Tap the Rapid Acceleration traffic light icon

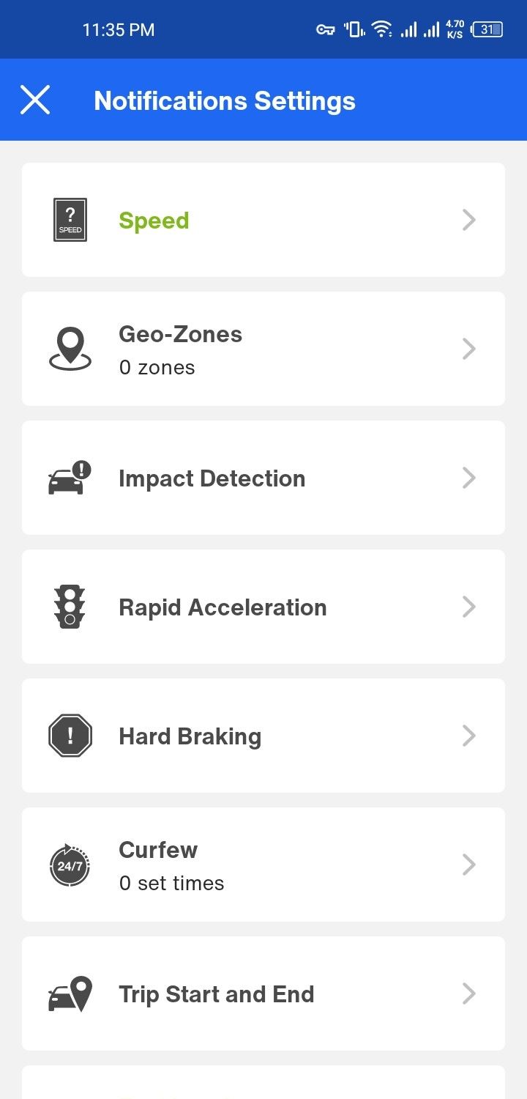pyautogui.click(x=70, y=607)
